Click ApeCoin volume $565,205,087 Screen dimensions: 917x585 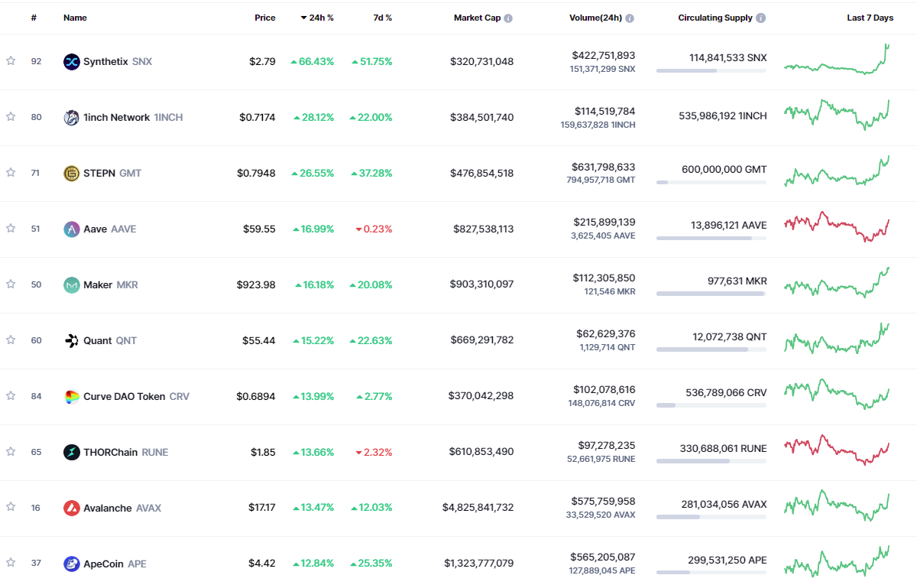[x=603, y=557]
